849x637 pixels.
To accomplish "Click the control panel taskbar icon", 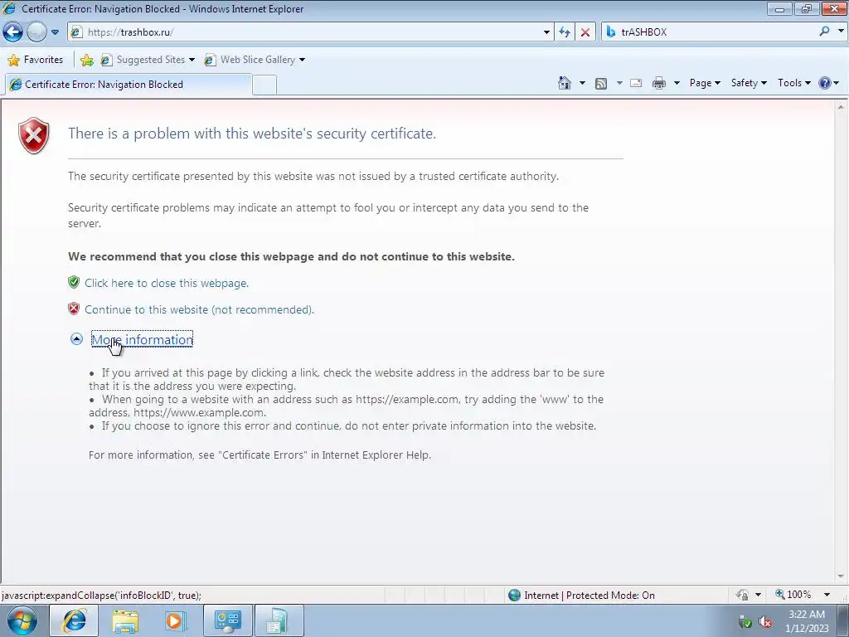I will [x=227, y=620].
